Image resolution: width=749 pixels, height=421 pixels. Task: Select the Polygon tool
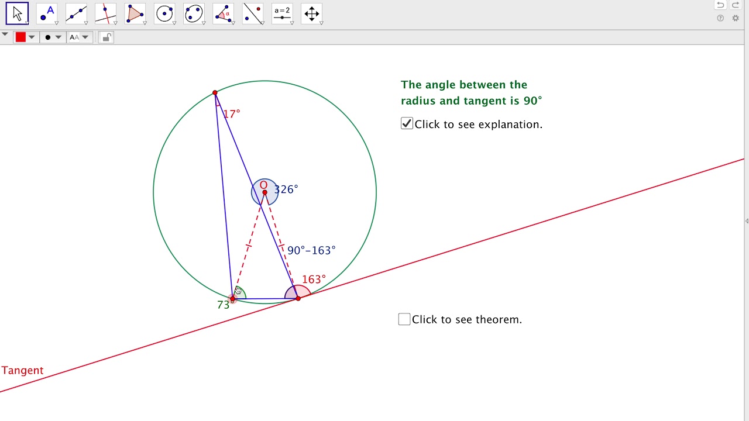(135, 13)
